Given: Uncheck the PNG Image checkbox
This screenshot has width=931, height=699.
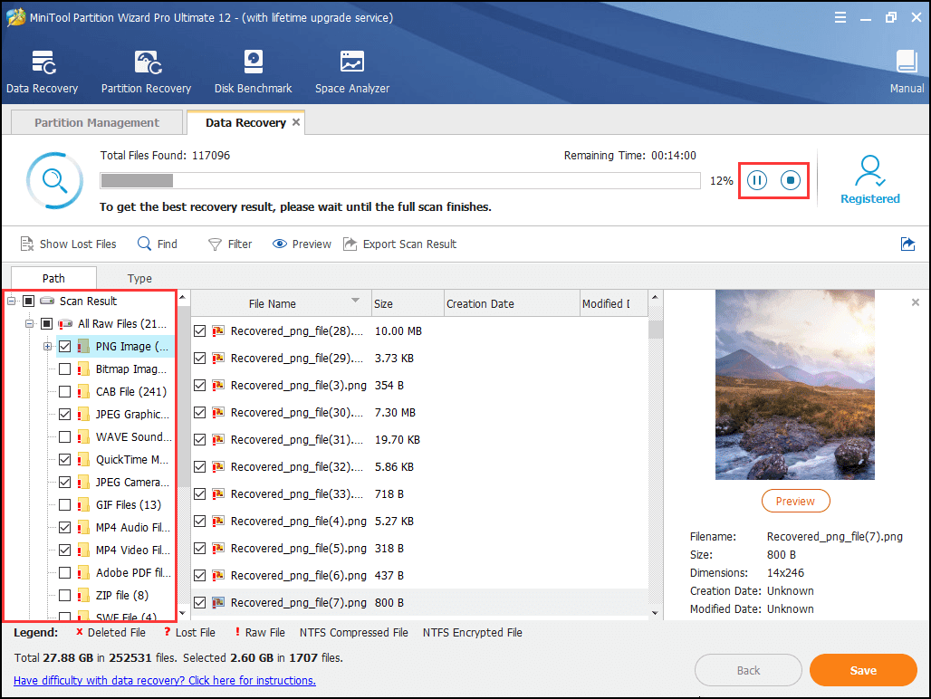Looking at the screenshot, I should [64, 347].
